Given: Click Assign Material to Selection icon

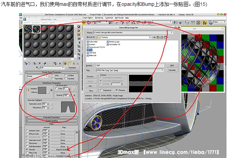Looking at the screenshot, I should click(x=35, y=63).
